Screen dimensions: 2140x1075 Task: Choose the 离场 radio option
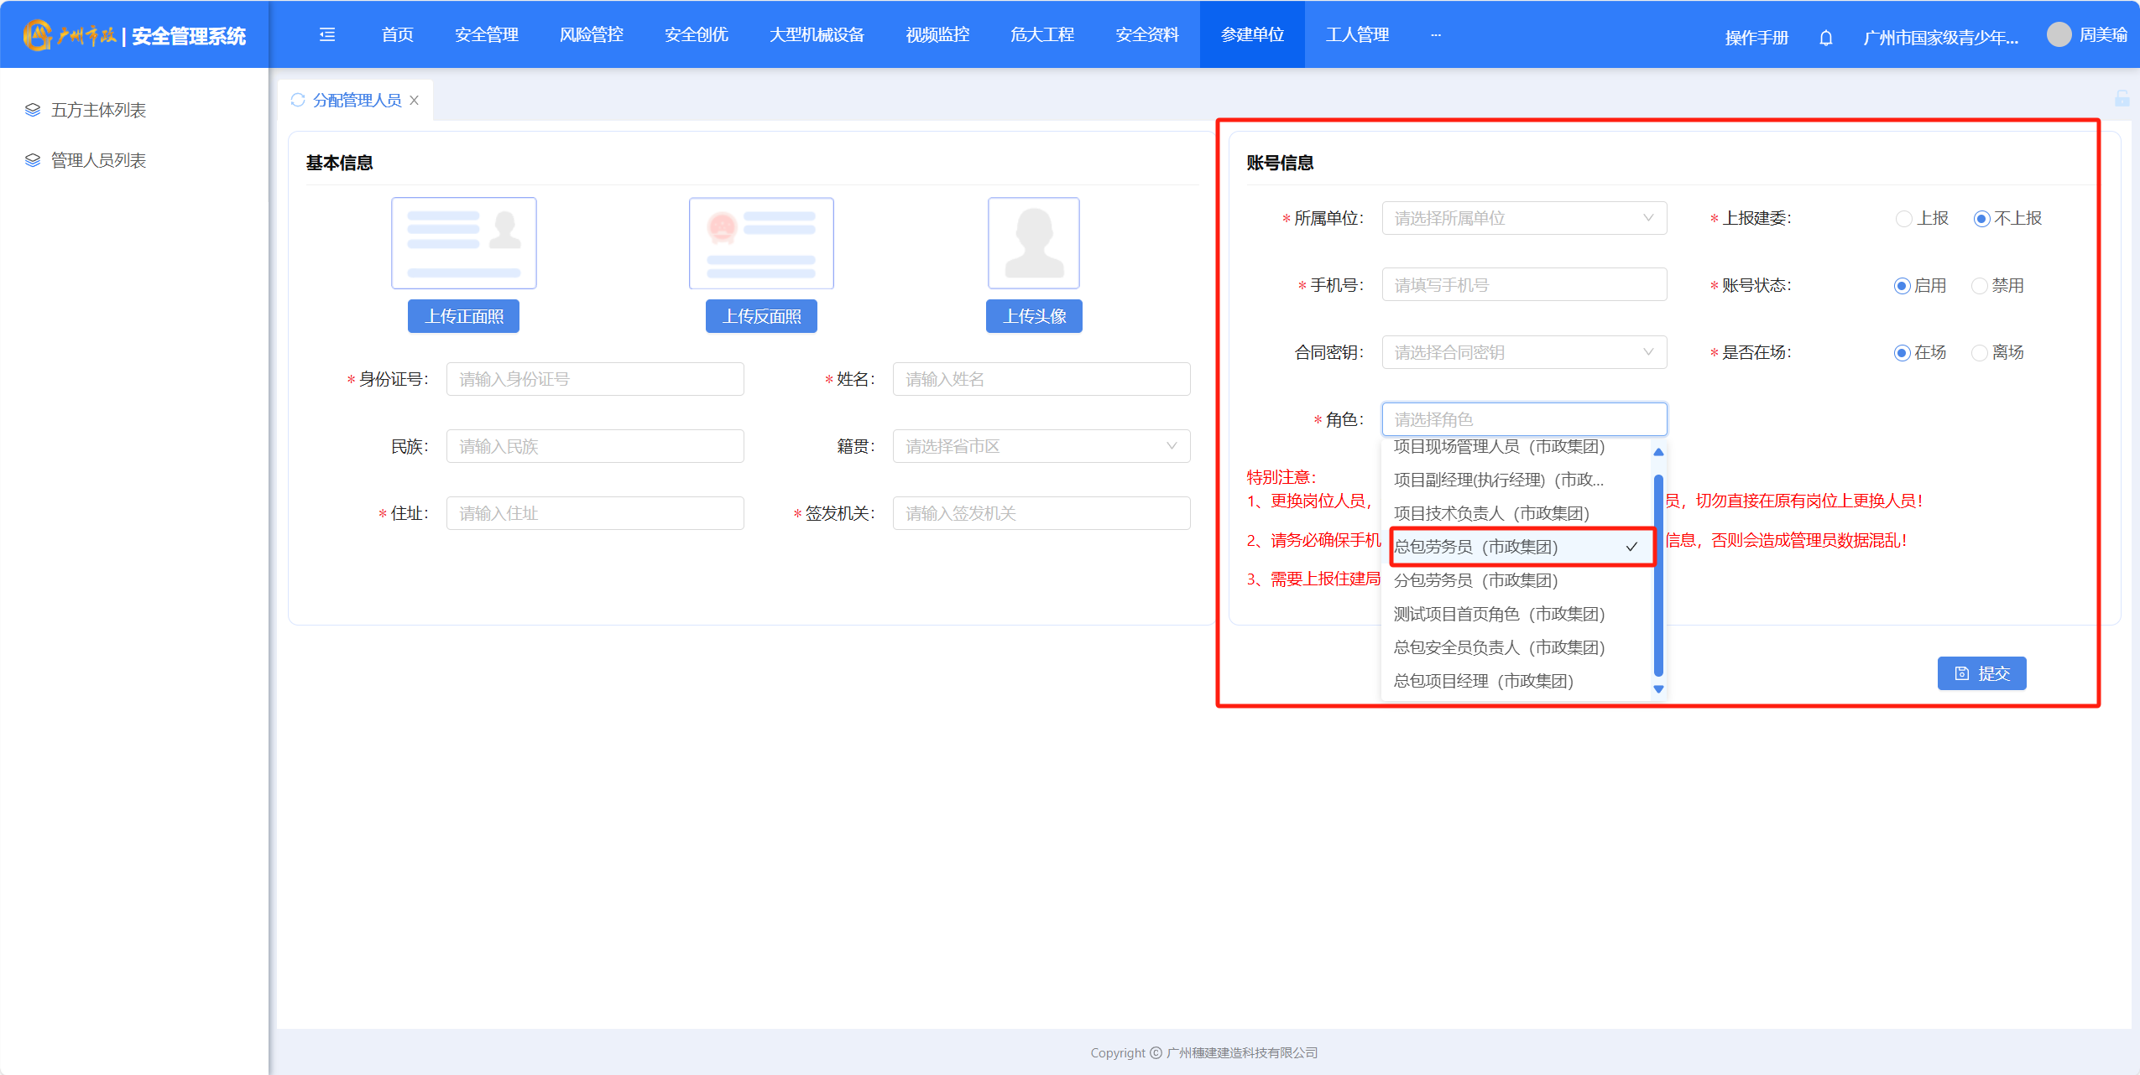[x=1980, y=353]
